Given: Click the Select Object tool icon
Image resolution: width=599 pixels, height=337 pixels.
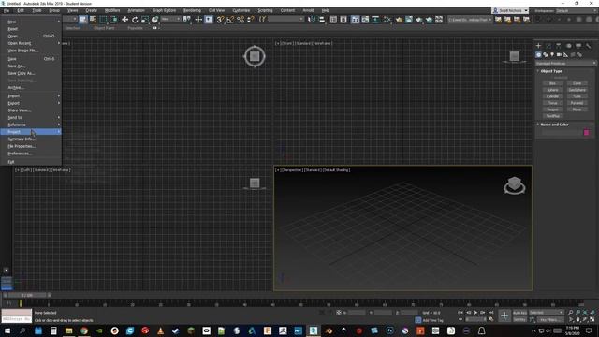Looking at the screenshot, I should coord(83,20).
